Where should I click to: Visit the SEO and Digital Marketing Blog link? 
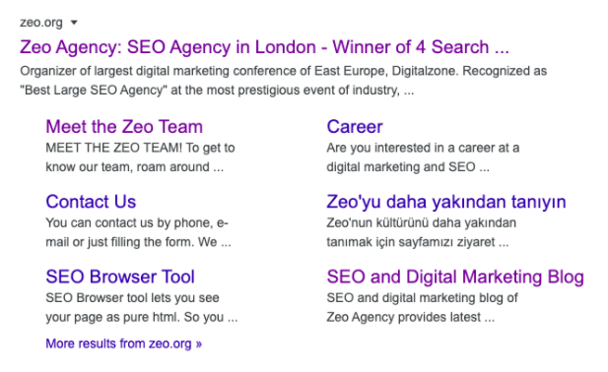455,277
